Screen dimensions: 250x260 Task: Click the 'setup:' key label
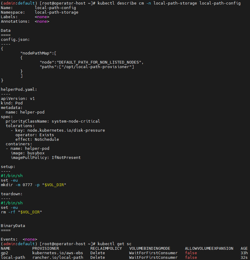click(x=8, y=167)
